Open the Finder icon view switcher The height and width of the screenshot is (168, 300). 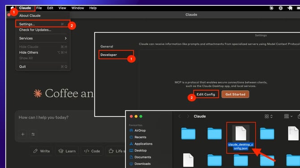click(x=268, y=116)
